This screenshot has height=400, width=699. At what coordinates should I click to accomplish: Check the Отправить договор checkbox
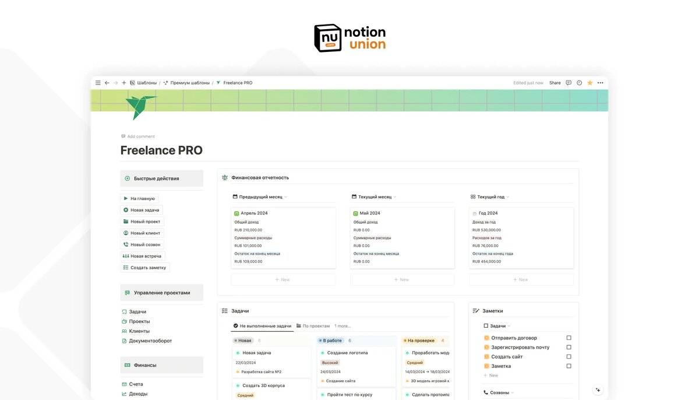[x=569, y=338]
